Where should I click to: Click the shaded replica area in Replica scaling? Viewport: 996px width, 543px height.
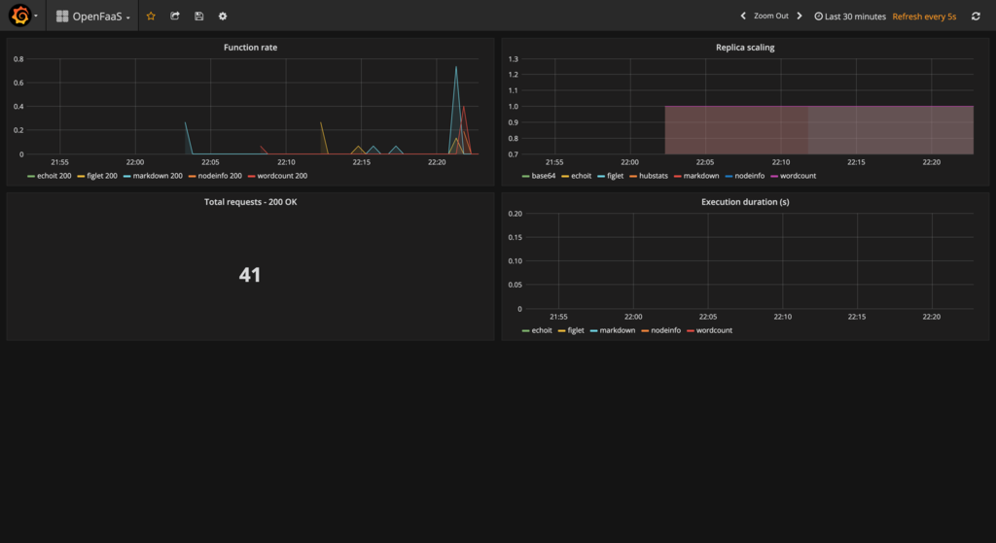pos(819,130)
